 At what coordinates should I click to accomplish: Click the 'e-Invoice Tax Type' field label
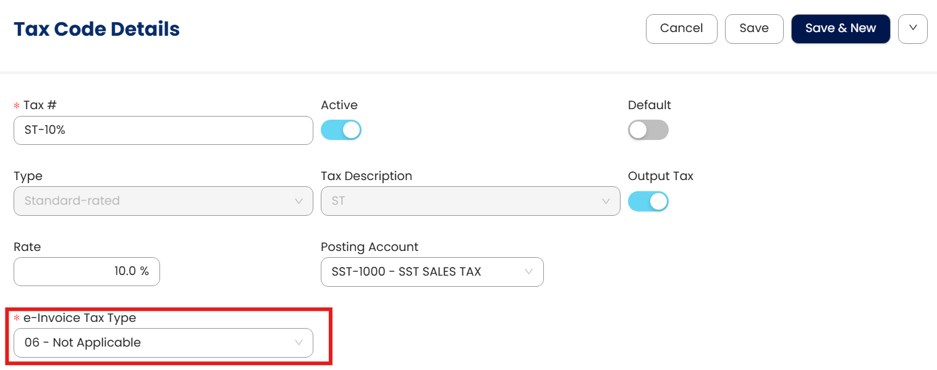pos(79,318)
